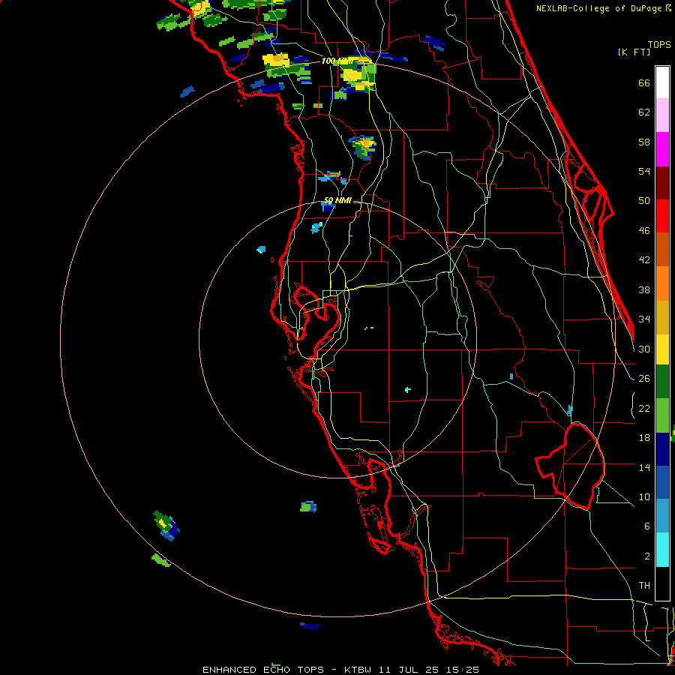Click the '22' legend value
This screenshot has width=675, height=675.
(x=644, y=408)
